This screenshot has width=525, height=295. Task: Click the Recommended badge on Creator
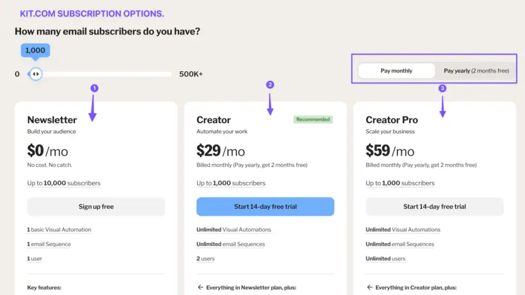coord(313,120)
